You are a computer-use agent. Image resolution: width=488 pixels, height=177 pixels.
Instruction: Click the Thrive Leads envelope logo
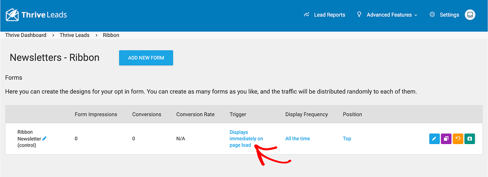[x=12, y=15]
